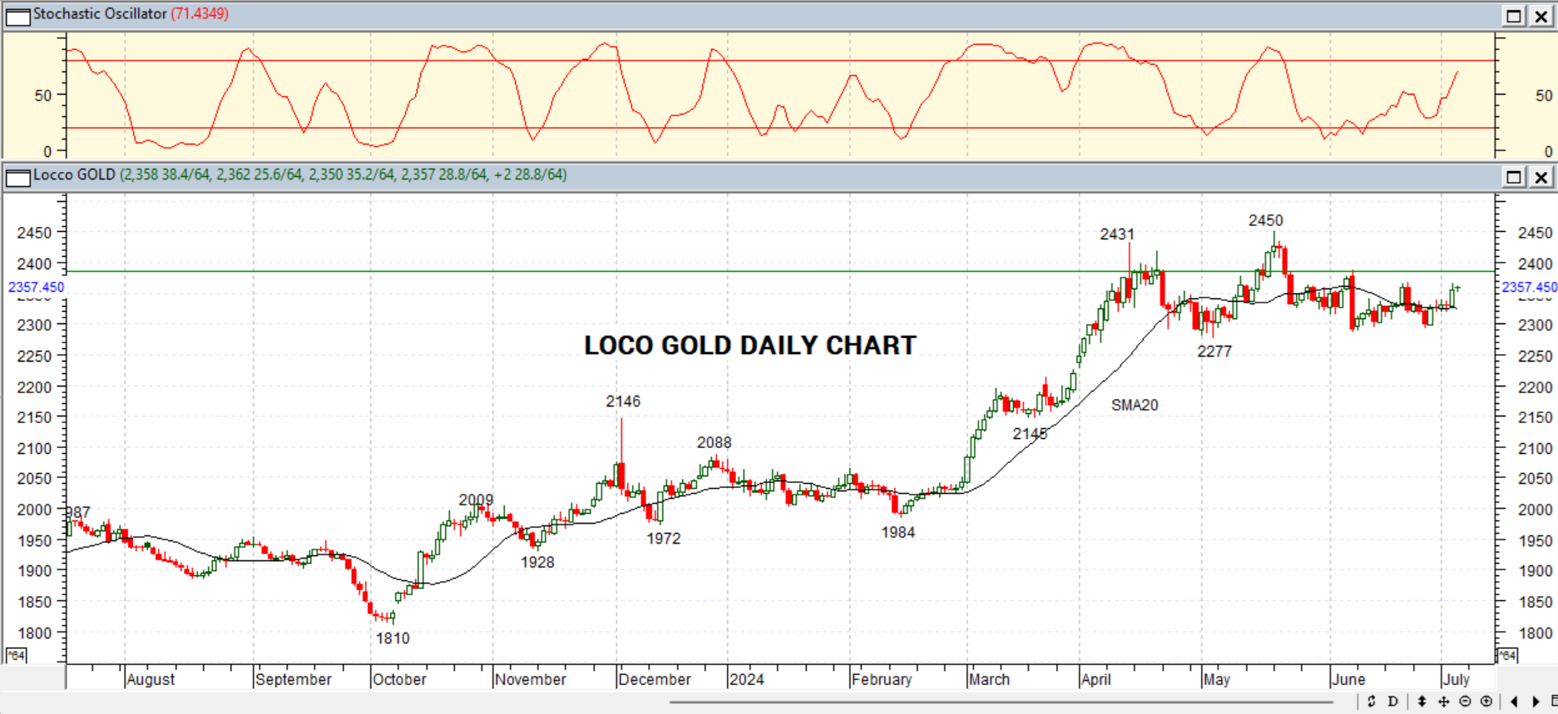
Task: Maximize the Stochastic Oscillator pane
Action: (x=1514, y=16)
